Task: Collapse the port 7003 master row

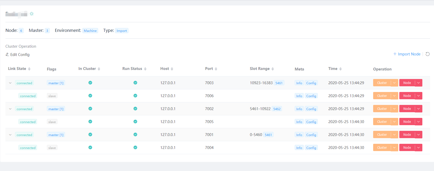Action: click(x=10, y=83)
